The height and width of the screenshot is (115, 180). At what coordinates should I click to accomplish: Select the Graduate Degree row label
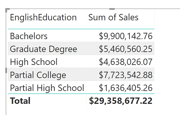click(x=43, y=49)
